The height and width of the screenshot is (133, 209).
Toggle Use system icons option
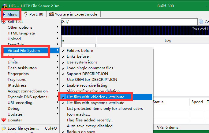tap(106, 62)
